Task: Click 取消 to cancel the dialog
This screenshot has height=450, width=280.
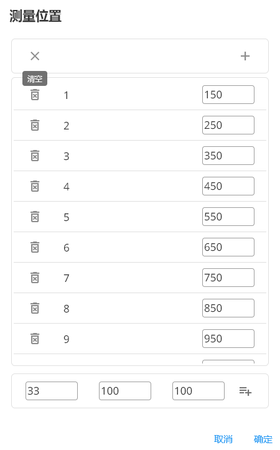Action: [223, 439]
